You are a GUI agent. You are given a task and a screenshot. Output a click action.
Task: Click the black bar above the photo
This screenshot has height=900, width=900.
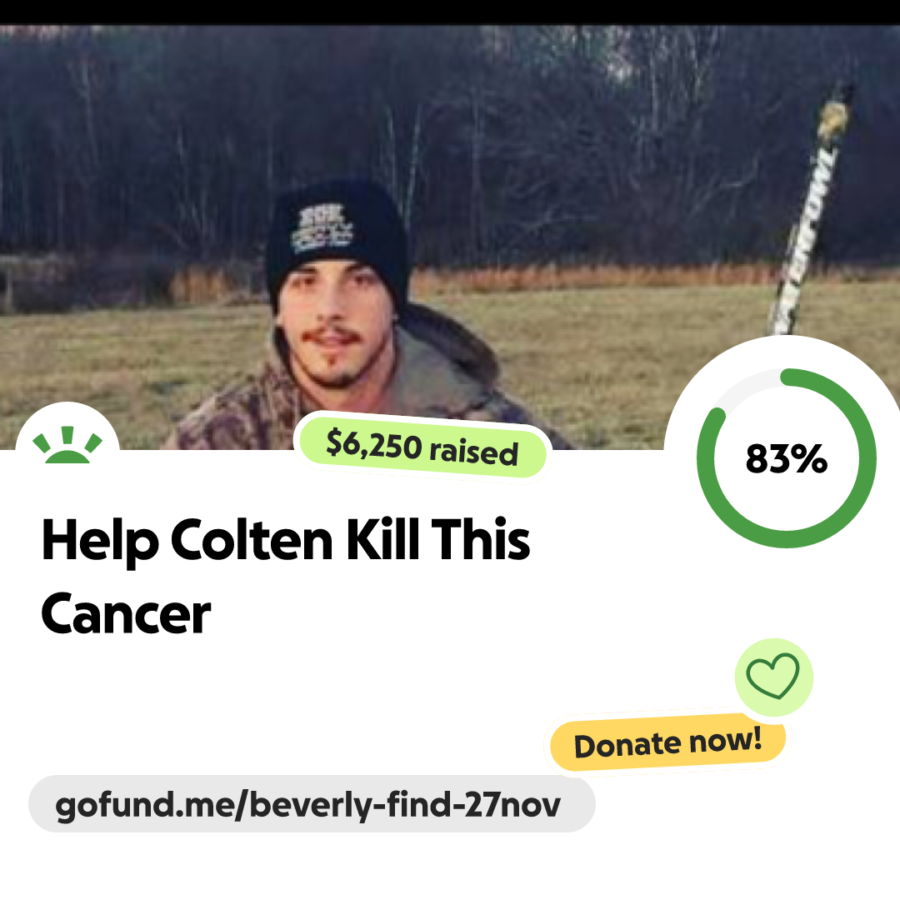click(450, 12)
